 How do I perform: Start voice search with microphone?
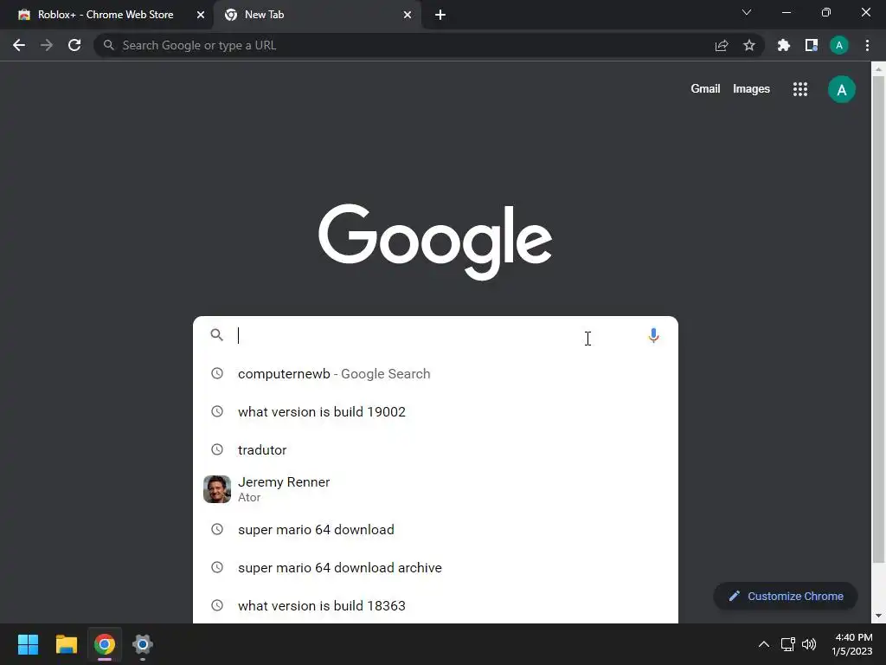[654, 336]
